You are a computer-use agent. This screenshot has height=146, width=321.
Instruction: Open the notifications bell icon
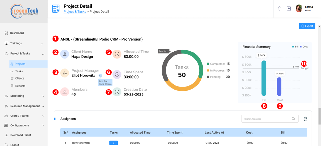280,9
